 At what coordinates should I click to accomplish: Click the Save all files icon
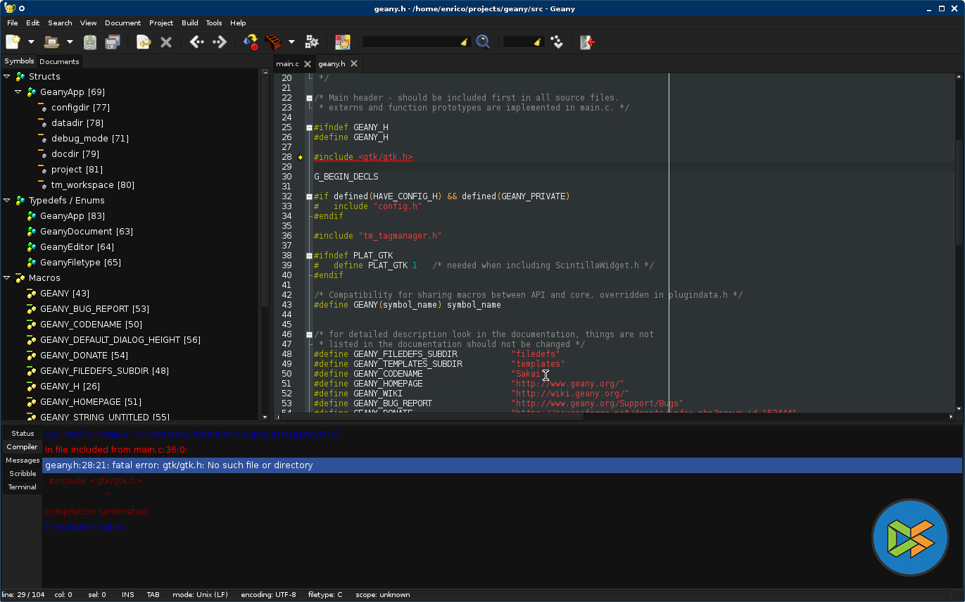tap(113, 42)
